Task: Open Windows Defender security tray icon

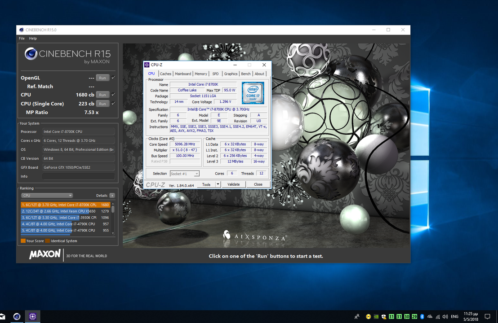Action: (x=384, y=316)
